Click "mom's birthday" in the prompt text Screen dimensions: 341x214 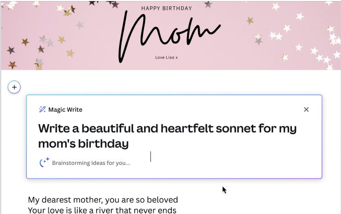click(x=84, y=143)
